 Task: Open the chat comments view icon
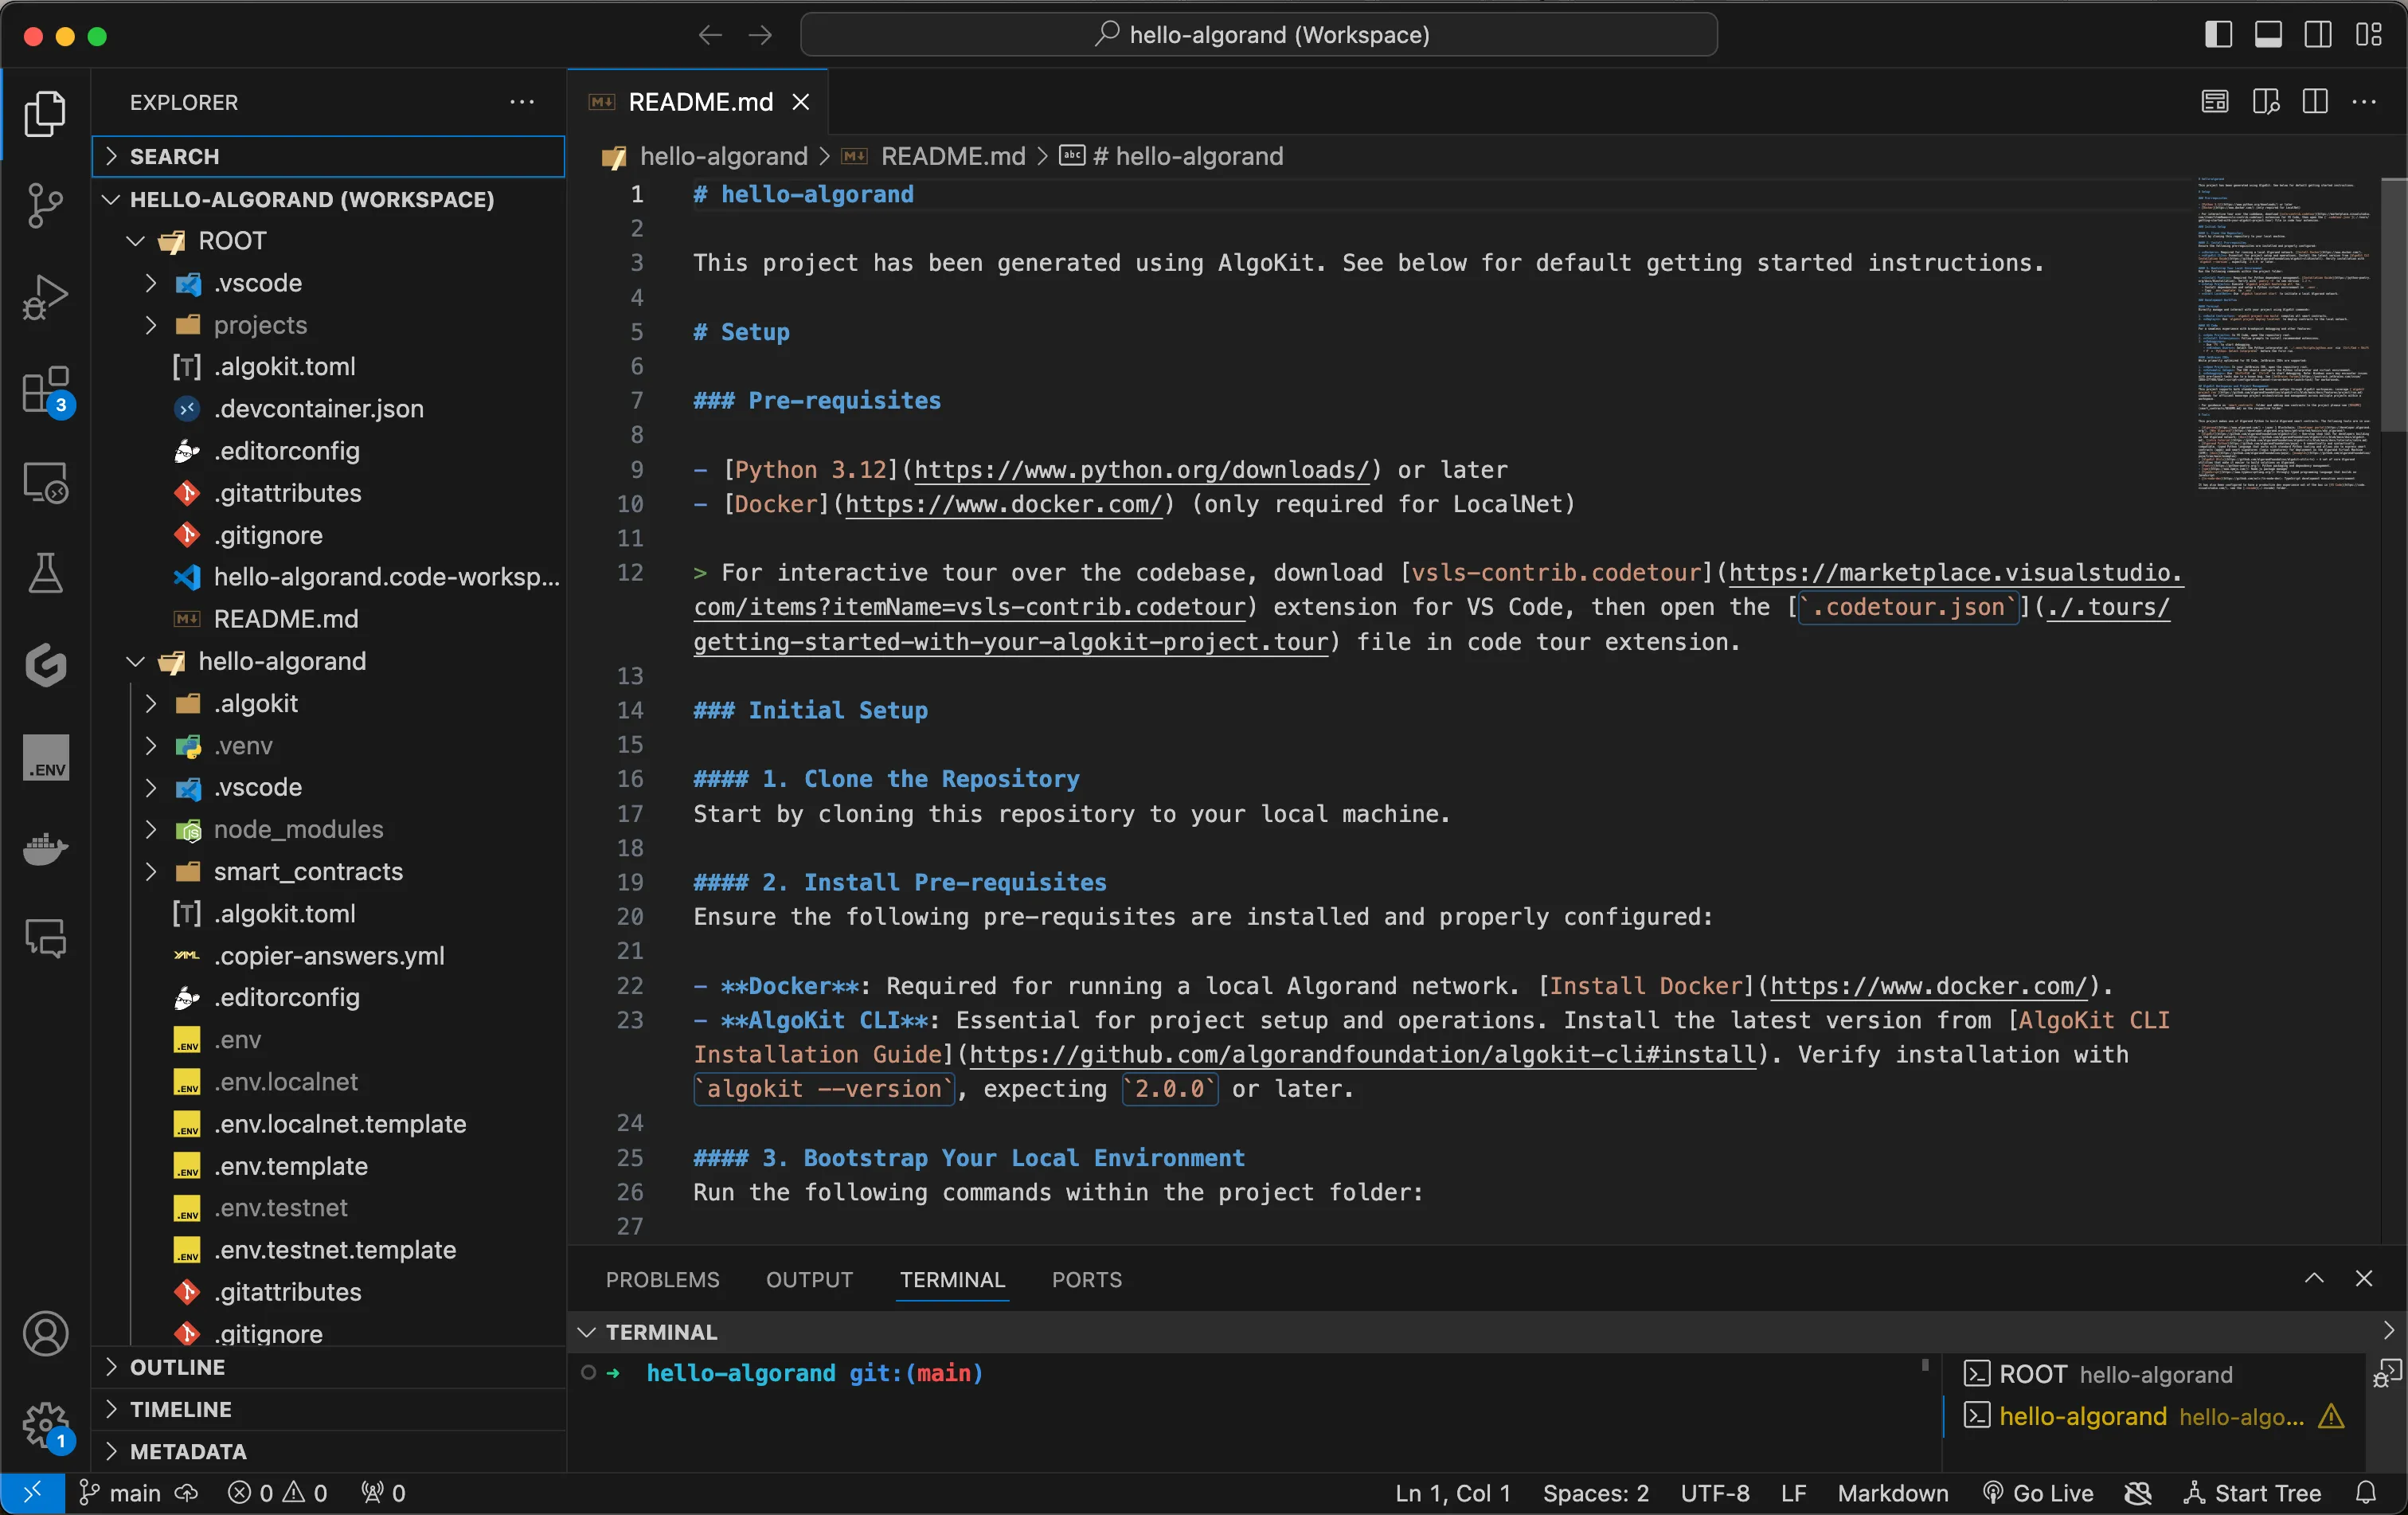[45, 938]
